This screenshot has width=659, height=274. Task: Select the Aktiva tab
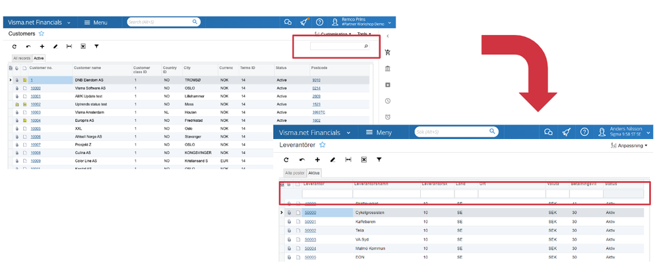pyautogui.click(x=314, y=173)
